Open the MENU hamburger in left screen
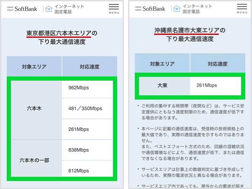 [x=113, y=9]
